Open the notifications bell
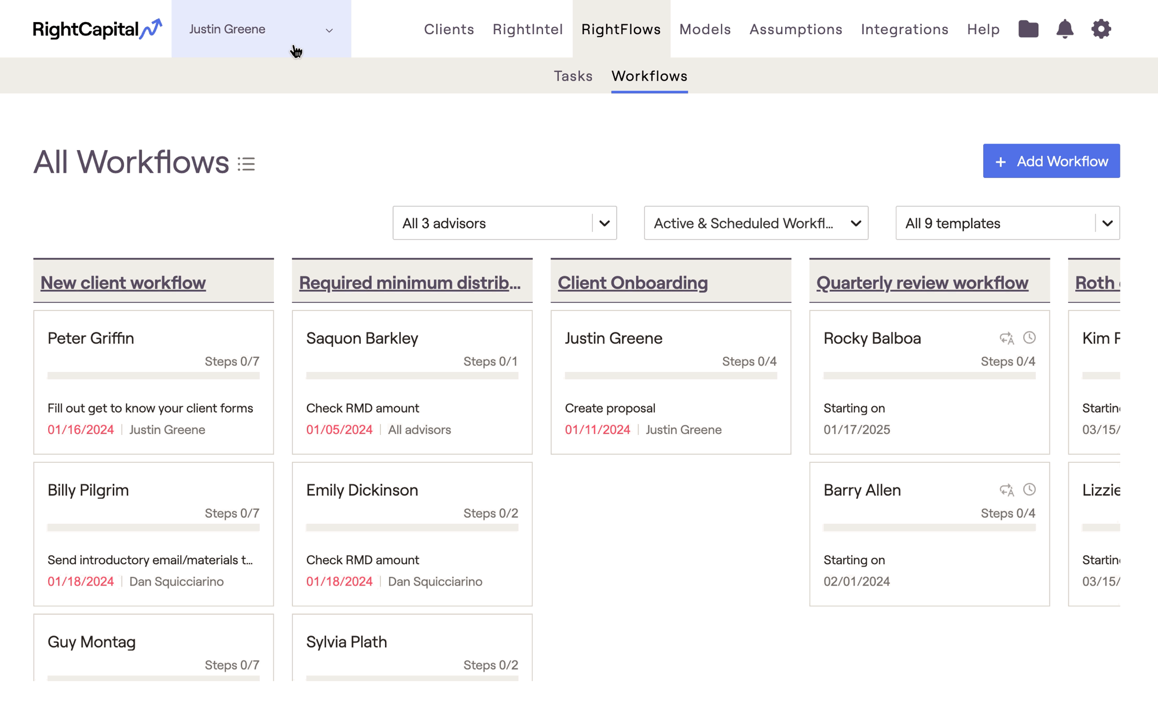Screen dimensions: 1158x709 point(1065,29)
